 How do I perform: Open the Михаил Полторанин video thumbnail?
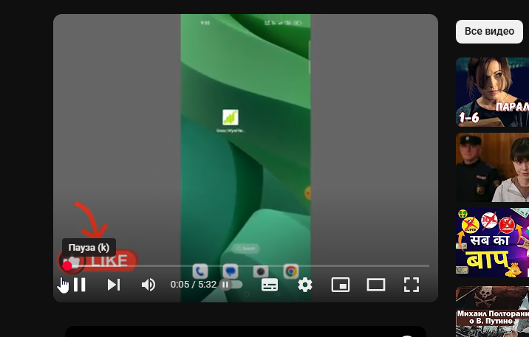[x=492, y=311]
